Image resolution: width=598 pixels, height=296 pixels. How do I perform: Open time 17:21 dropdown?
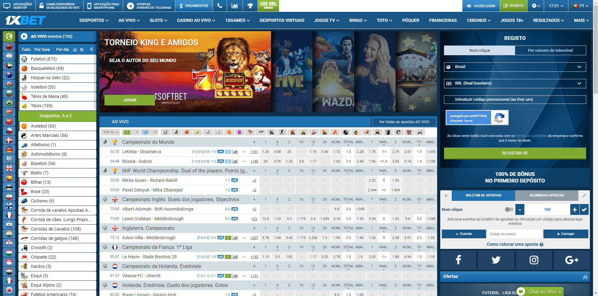[x=556, y=6]
